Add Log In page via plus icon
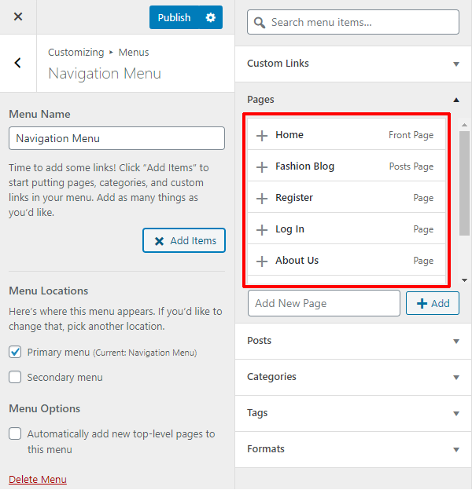 point(262,229)
